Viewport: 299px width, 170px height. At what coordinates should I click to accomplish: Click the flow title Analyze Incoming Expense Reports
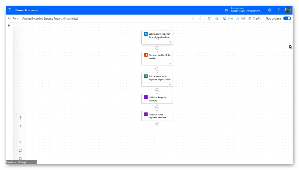[x=50, y=18]
